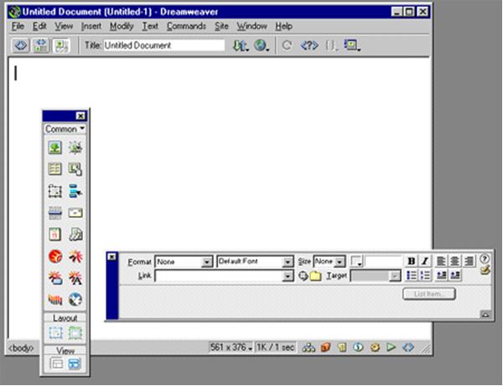The image size is (503, 386).
Task: Click Insert Rollover Image icon
Action: click(x=75, y=147)
